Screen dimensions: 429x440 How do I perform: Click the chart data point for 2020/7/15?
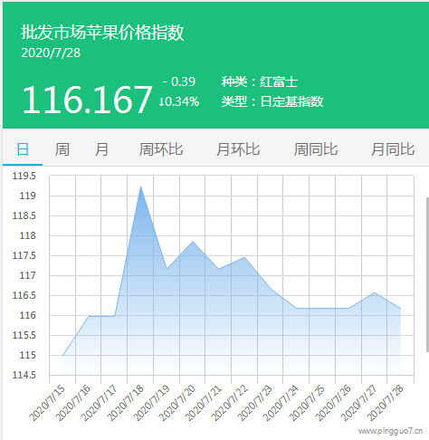click(62, 356)
